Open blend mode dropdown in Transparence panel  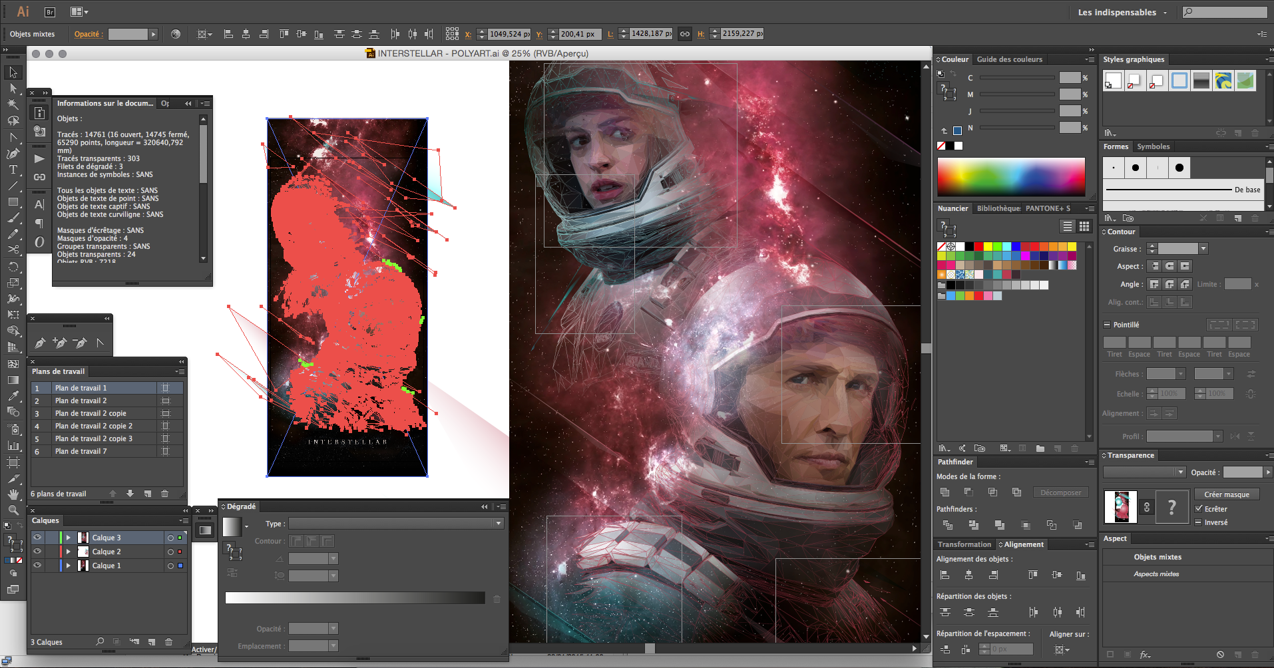pyautogui.click(x=1144, y=472)
